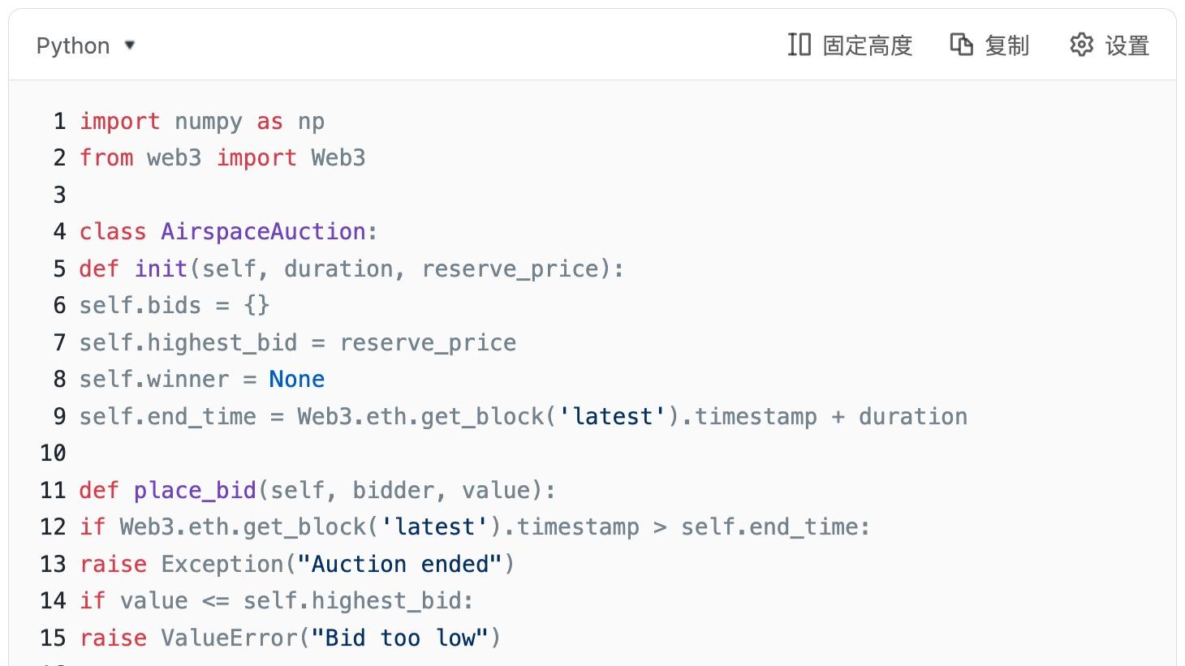
Task: Click the 复制 text label
Action: pos(1007,45)
